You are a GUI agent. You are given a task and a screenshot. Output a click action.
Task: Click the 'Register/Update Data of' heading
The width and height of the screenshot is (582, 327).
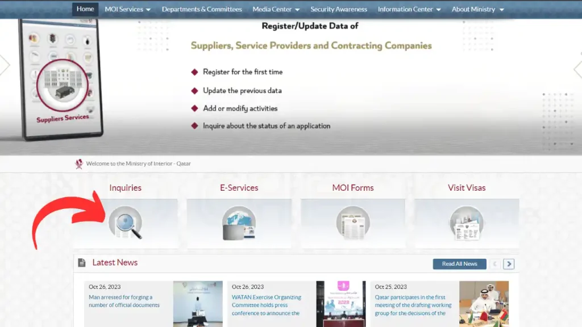310,26
